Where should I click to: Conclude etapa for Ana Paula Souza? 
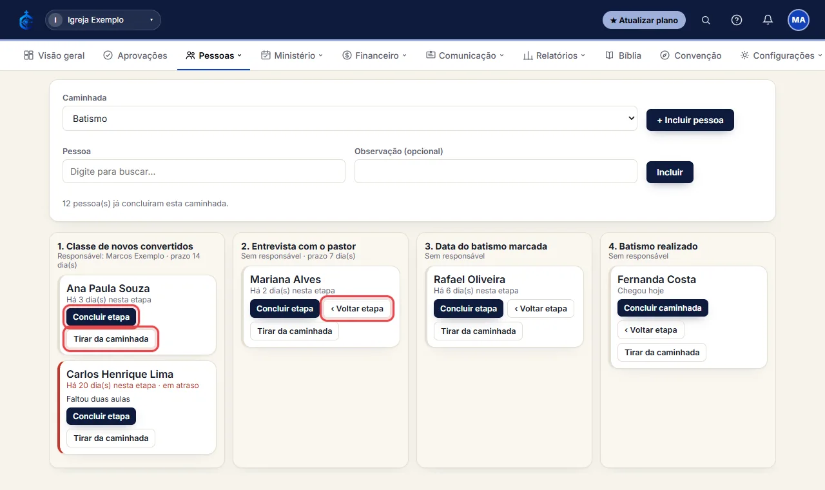[x=101, y=317]
